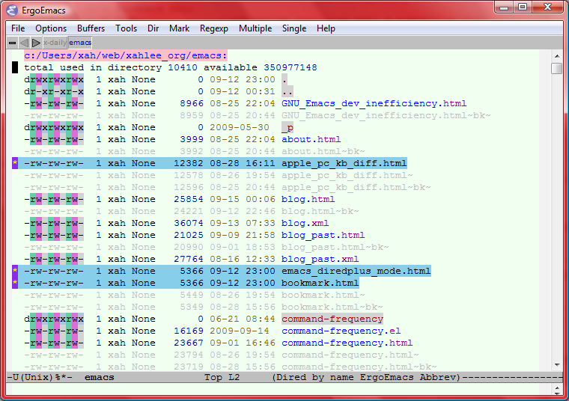The image size is (569, 401).
Task: Click '-U(Unix)%*-' mode line status
Action: pyautogui.click(x=40, y=377)
